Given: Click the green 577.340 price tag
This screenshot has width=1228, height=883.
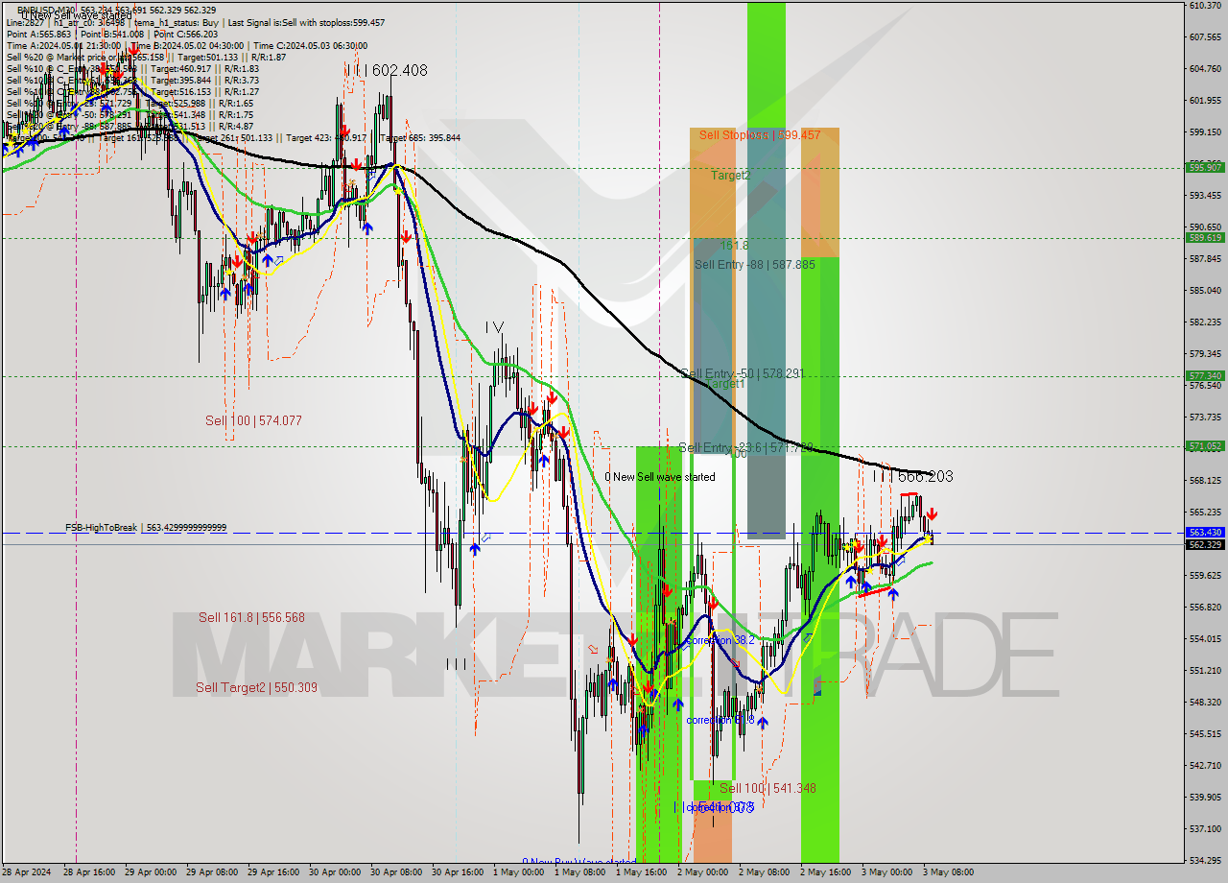Looking at the screenshot, I should (1205, 375).
